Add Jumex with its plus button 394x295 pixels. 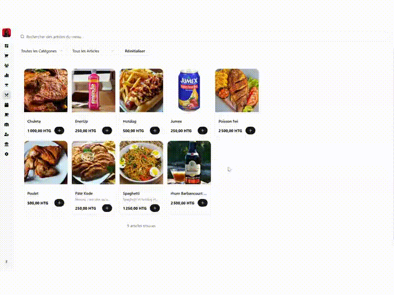[202, 131]
